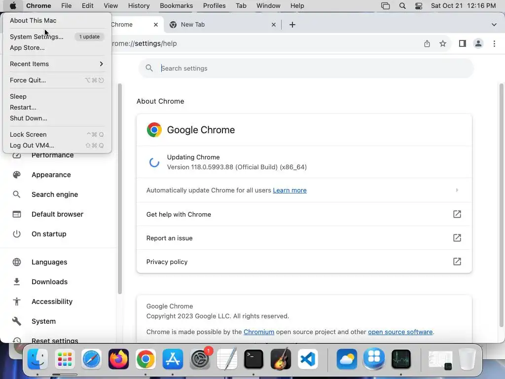Open Finder from the dock

coord(37,359)
